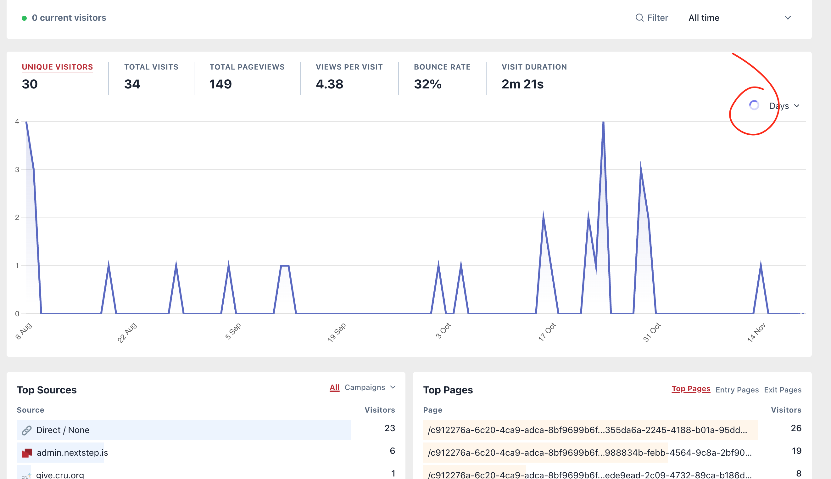Screen dimensions: 831x479
Task: Select the Total Pageviews metric
Action: 247,76
